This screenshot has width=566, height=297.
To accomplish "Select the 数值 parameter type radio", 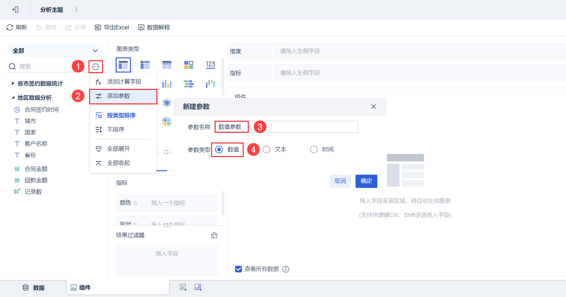I will coord(219,149).
